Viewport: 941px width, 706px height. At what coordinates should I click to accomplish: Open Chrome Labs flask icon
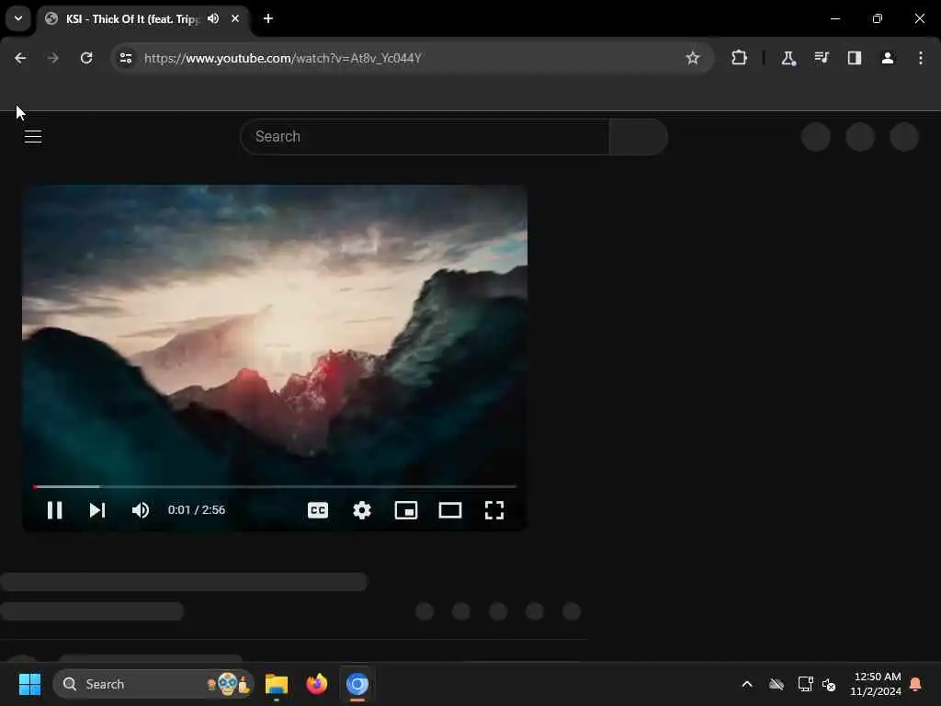coord(788,58)
